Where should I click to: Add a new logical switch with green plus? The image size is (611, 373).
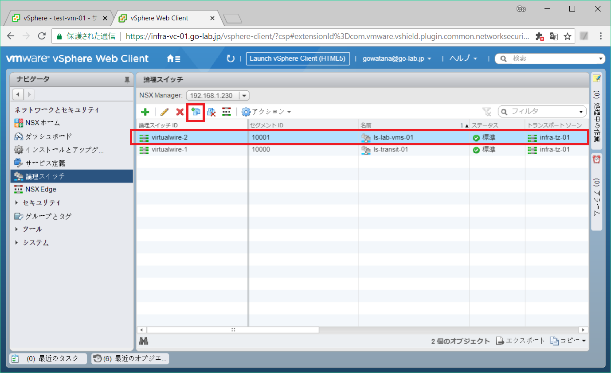145,112
